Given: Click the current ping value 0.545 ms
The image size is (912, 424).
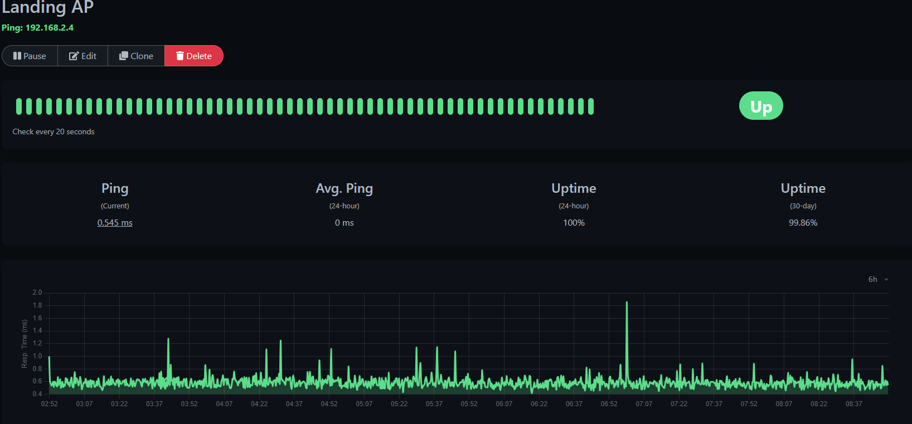Looking at the screenshot, I should click(115, 222).
